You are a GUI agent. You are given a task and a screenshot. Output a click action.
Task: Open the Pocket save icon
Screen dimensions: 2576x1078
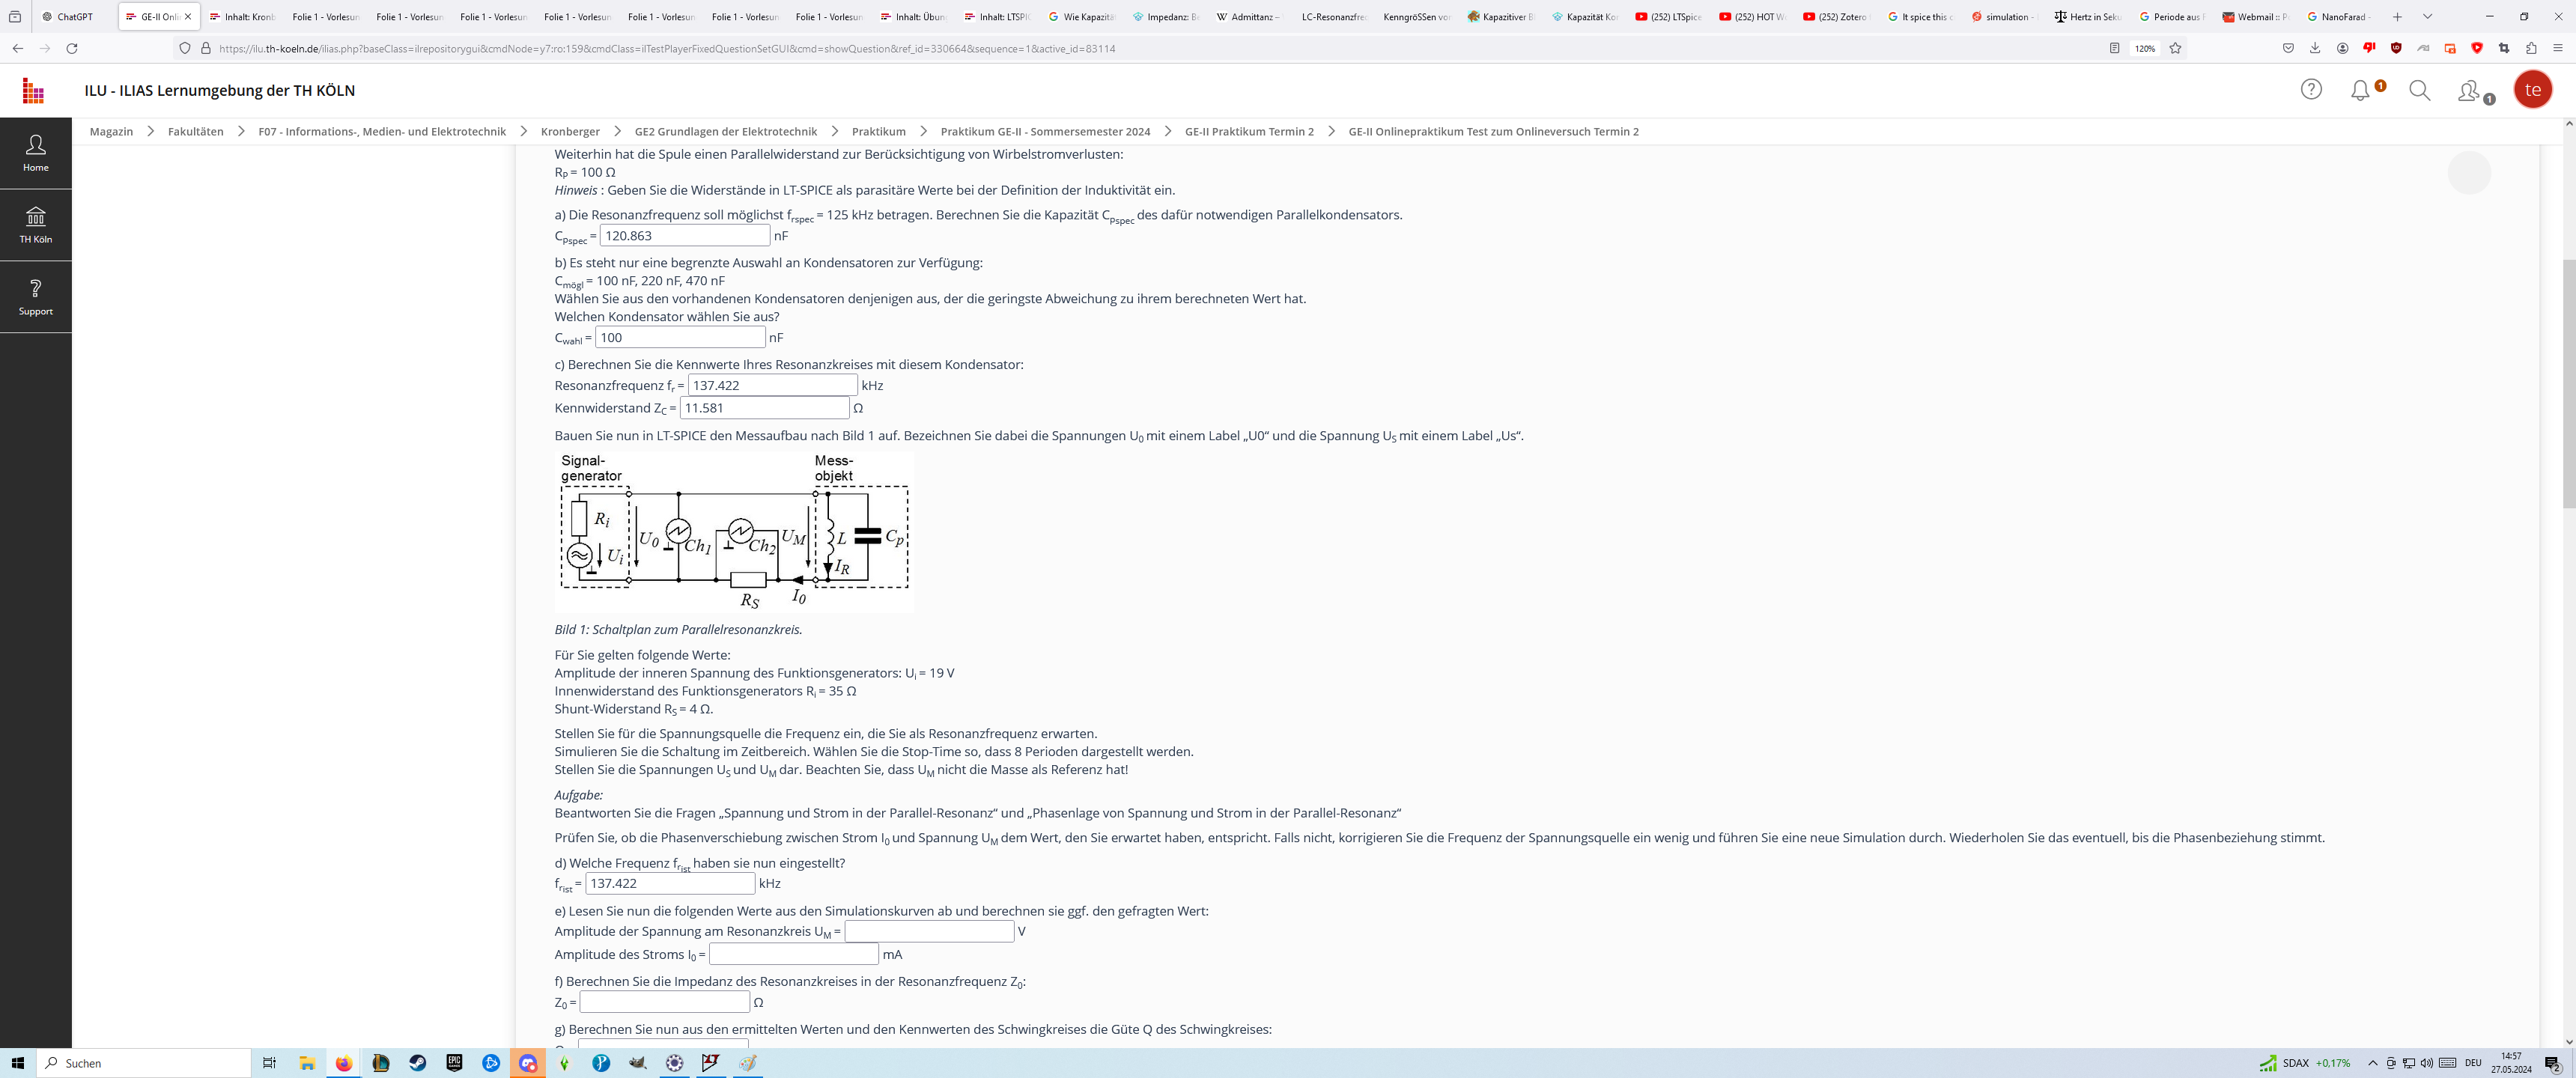point(2288,48)
